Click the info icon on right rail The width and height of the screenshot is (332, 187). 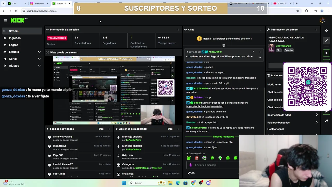326,31
